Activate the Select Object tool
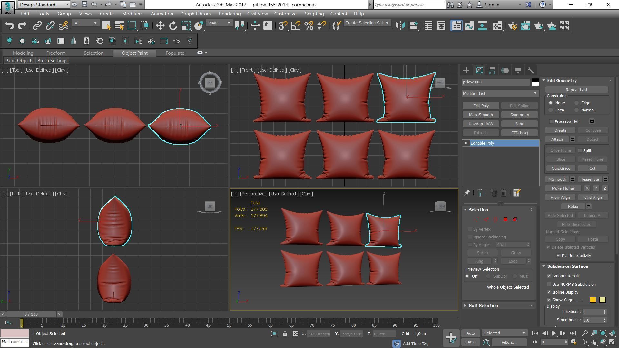Viewport: 619px width, 348px height. pyautogui.click(x=106, y=26)
